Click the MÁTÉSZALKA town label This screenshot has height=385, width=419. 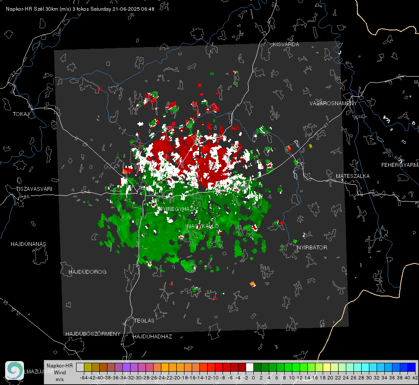click(353, 176)
